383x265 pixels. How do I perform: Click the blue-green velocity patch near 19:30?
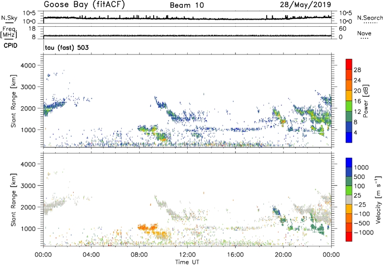(277, 211)
